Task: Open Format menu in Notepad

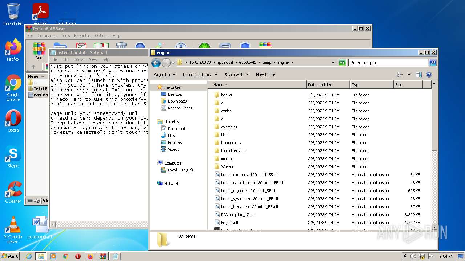Action: coord(78,59)
